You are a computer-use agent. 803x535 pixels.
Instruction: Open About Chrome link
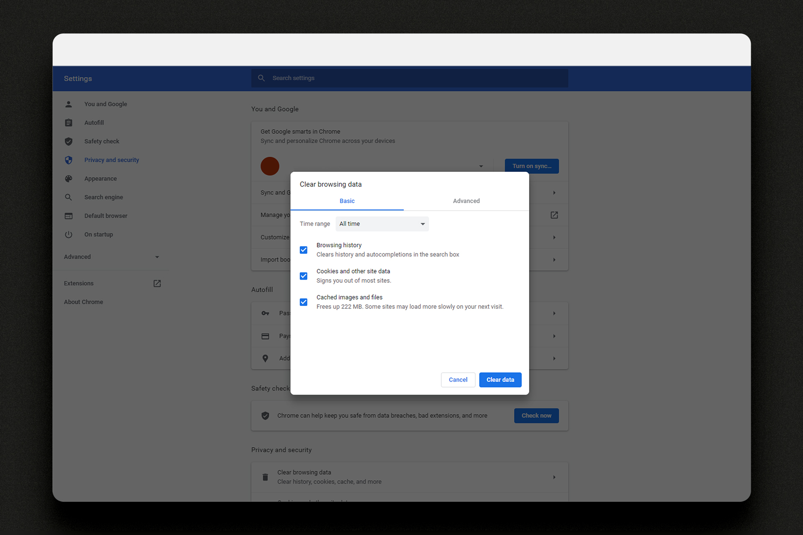83,302
